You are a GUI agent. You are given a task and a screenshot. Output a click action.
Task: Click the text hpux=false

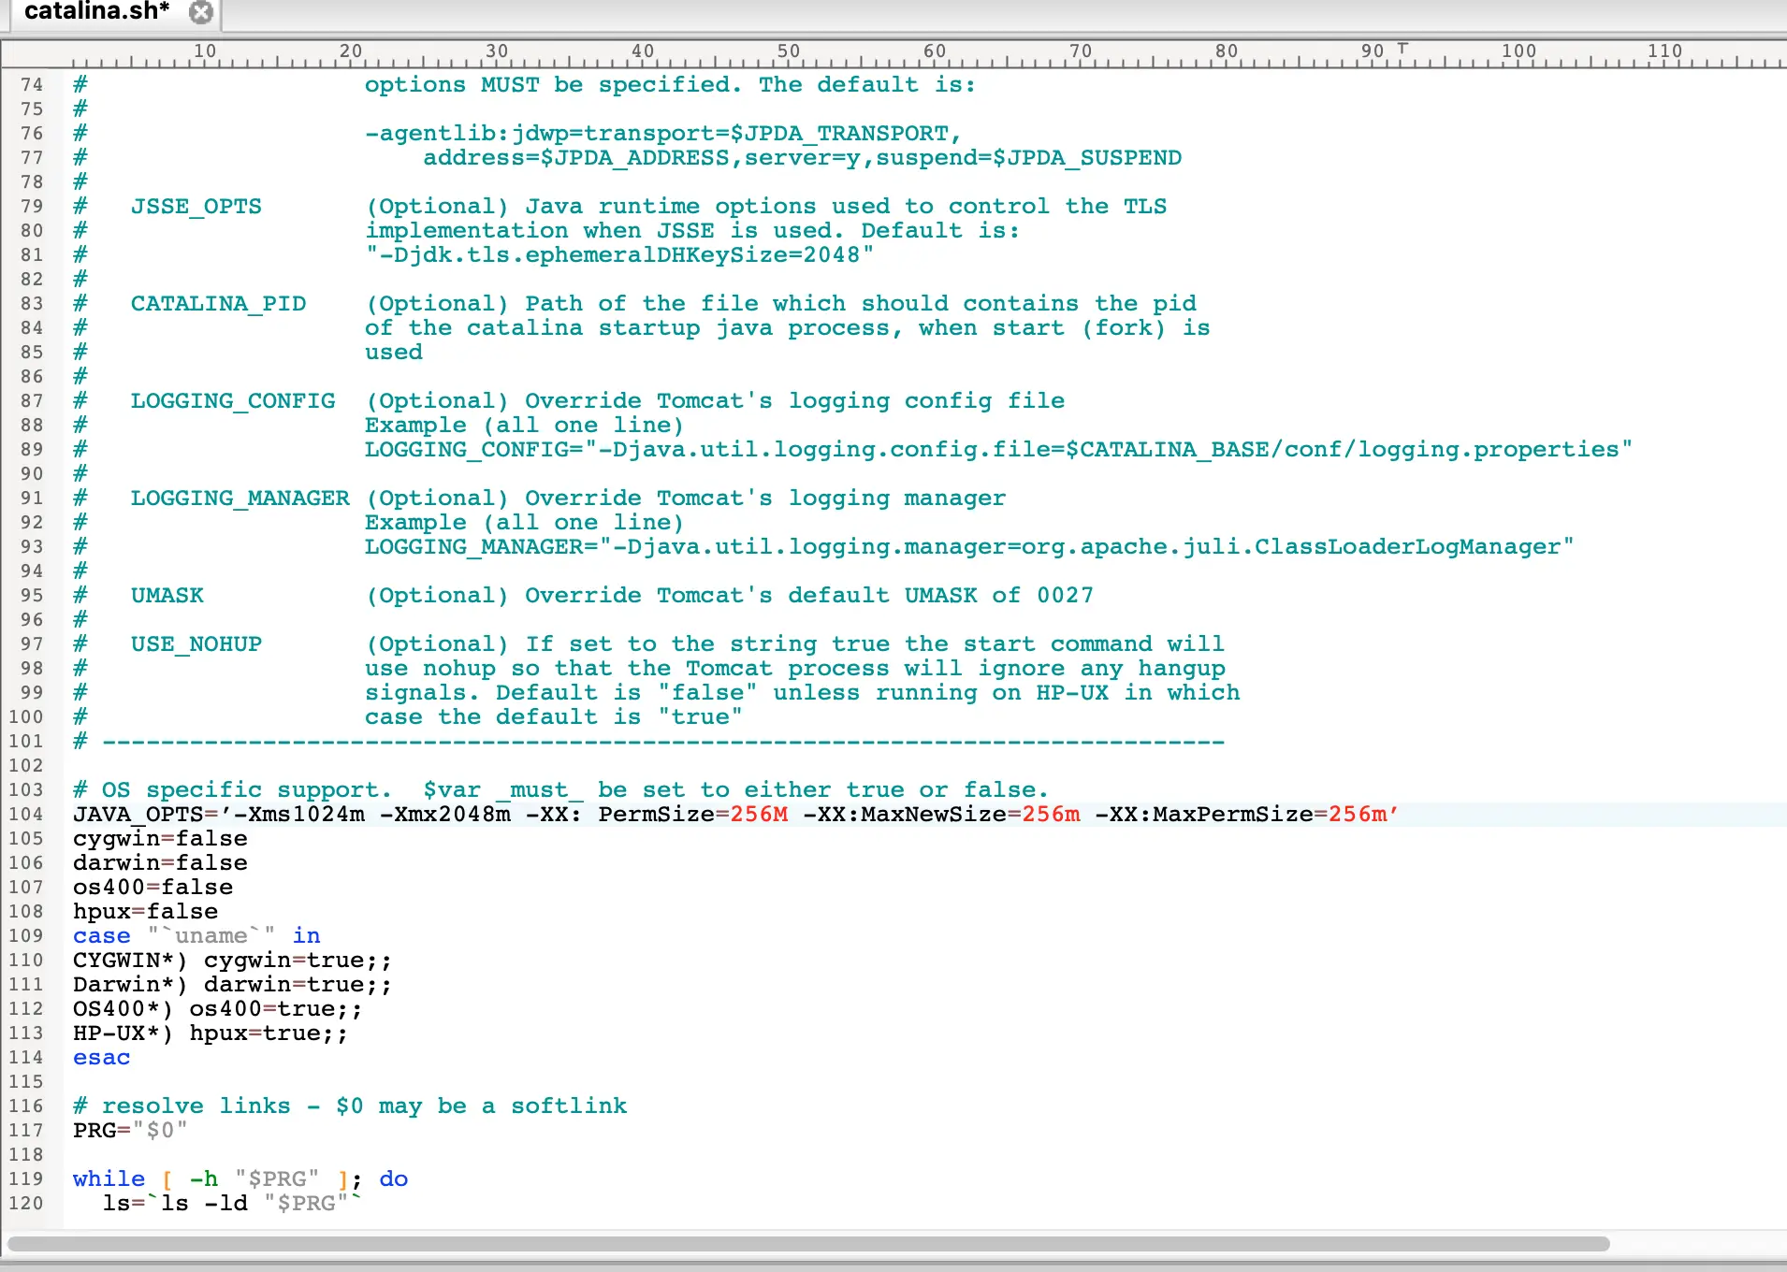145,912
